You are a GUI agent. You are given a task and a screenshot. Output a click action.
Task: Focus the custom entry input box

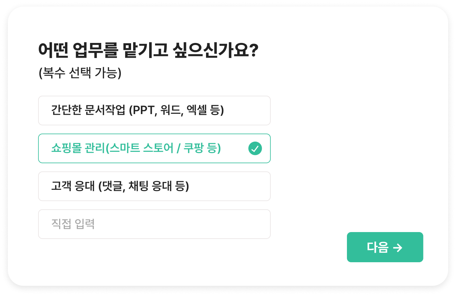point(154,224)
